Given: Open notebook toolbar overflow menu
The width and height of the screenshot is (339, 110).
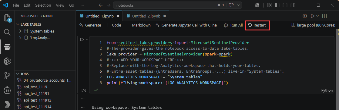Looking at the screenshot, I should click(x=273, y=25).
